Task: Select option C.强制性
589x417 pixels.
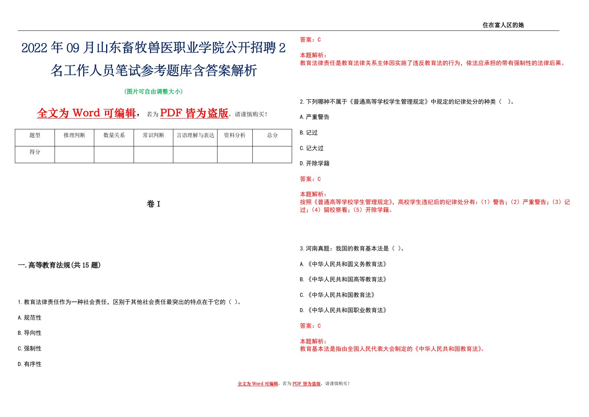Action: (30, 349)
